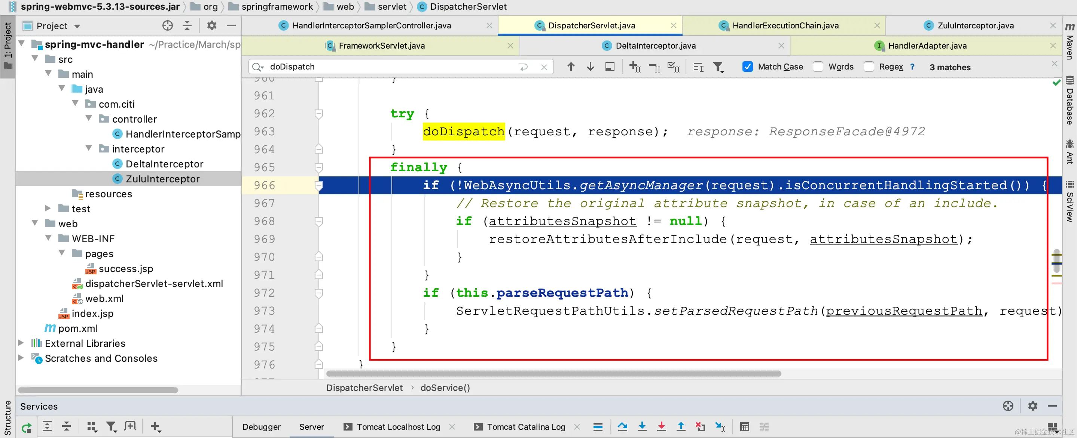Open Structure tool window
The image size is (1077, 438).
[7, 417]
